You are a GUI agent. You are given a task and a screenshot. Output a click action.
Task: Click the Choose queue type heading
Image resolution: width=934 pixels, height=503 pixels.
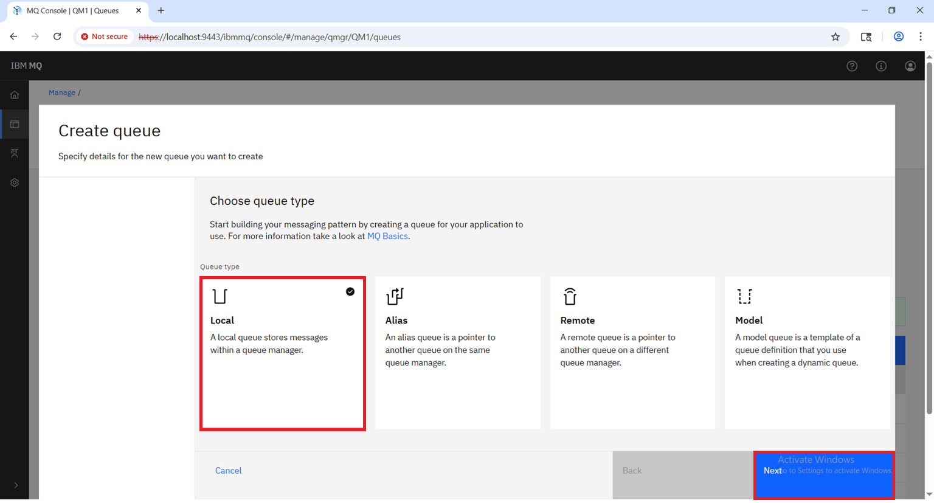click(x=262, y=201)
